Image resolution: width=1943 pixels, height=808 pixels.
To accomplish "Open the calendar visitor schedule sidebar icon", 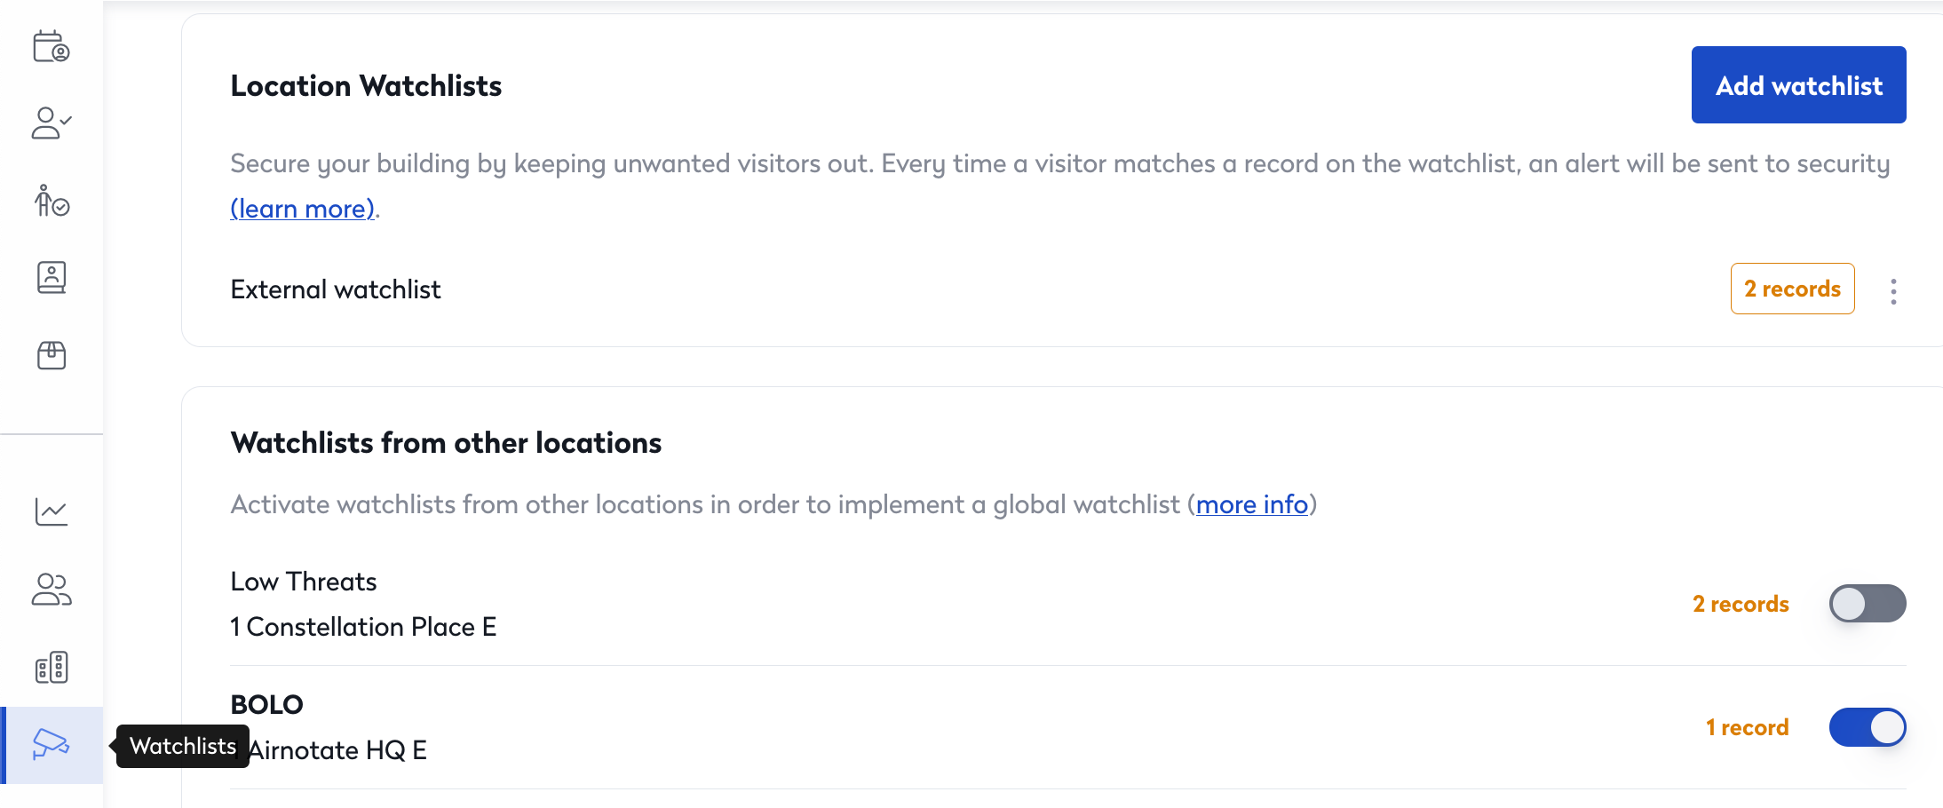I will (x=51, y=46).
